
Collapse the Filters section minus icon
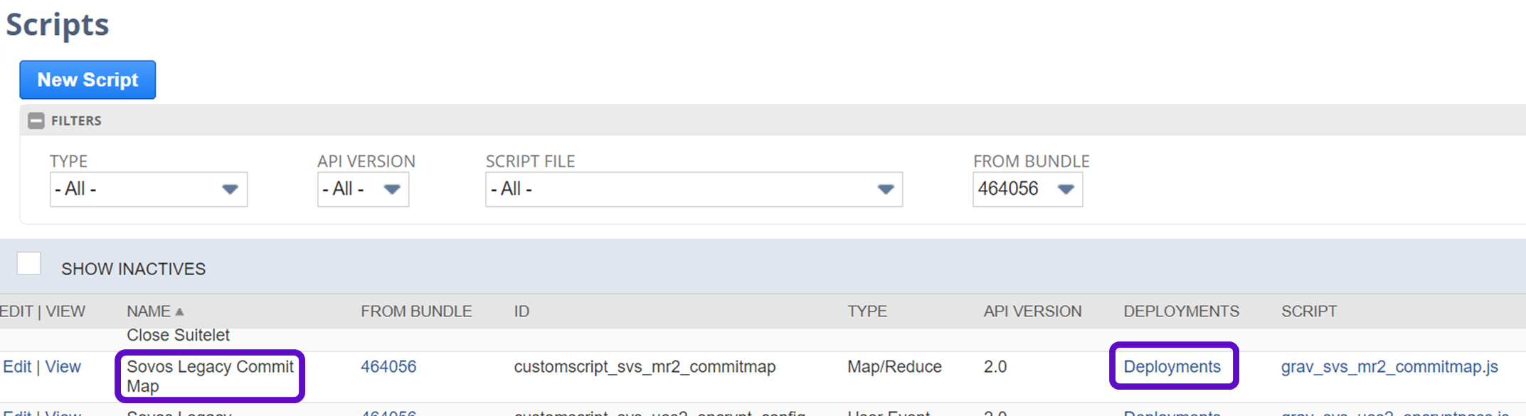(36, 121)
